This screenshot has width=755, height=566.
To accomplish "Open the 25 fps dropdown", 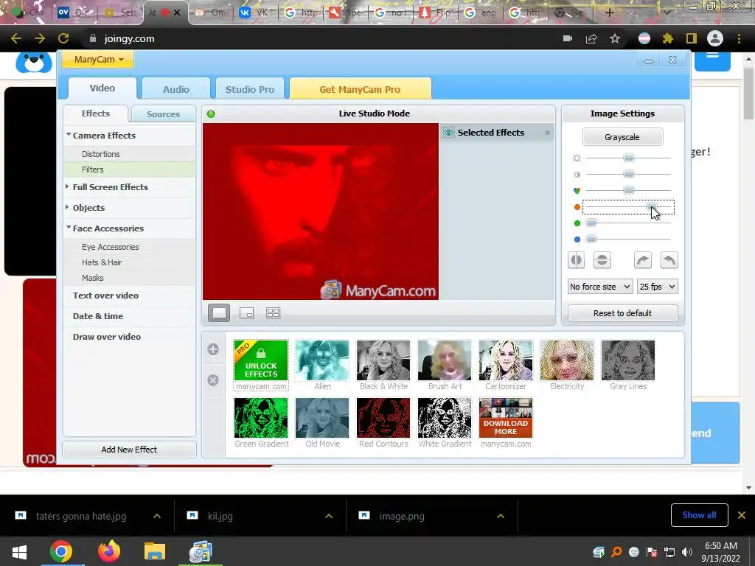I will [657, 287].
